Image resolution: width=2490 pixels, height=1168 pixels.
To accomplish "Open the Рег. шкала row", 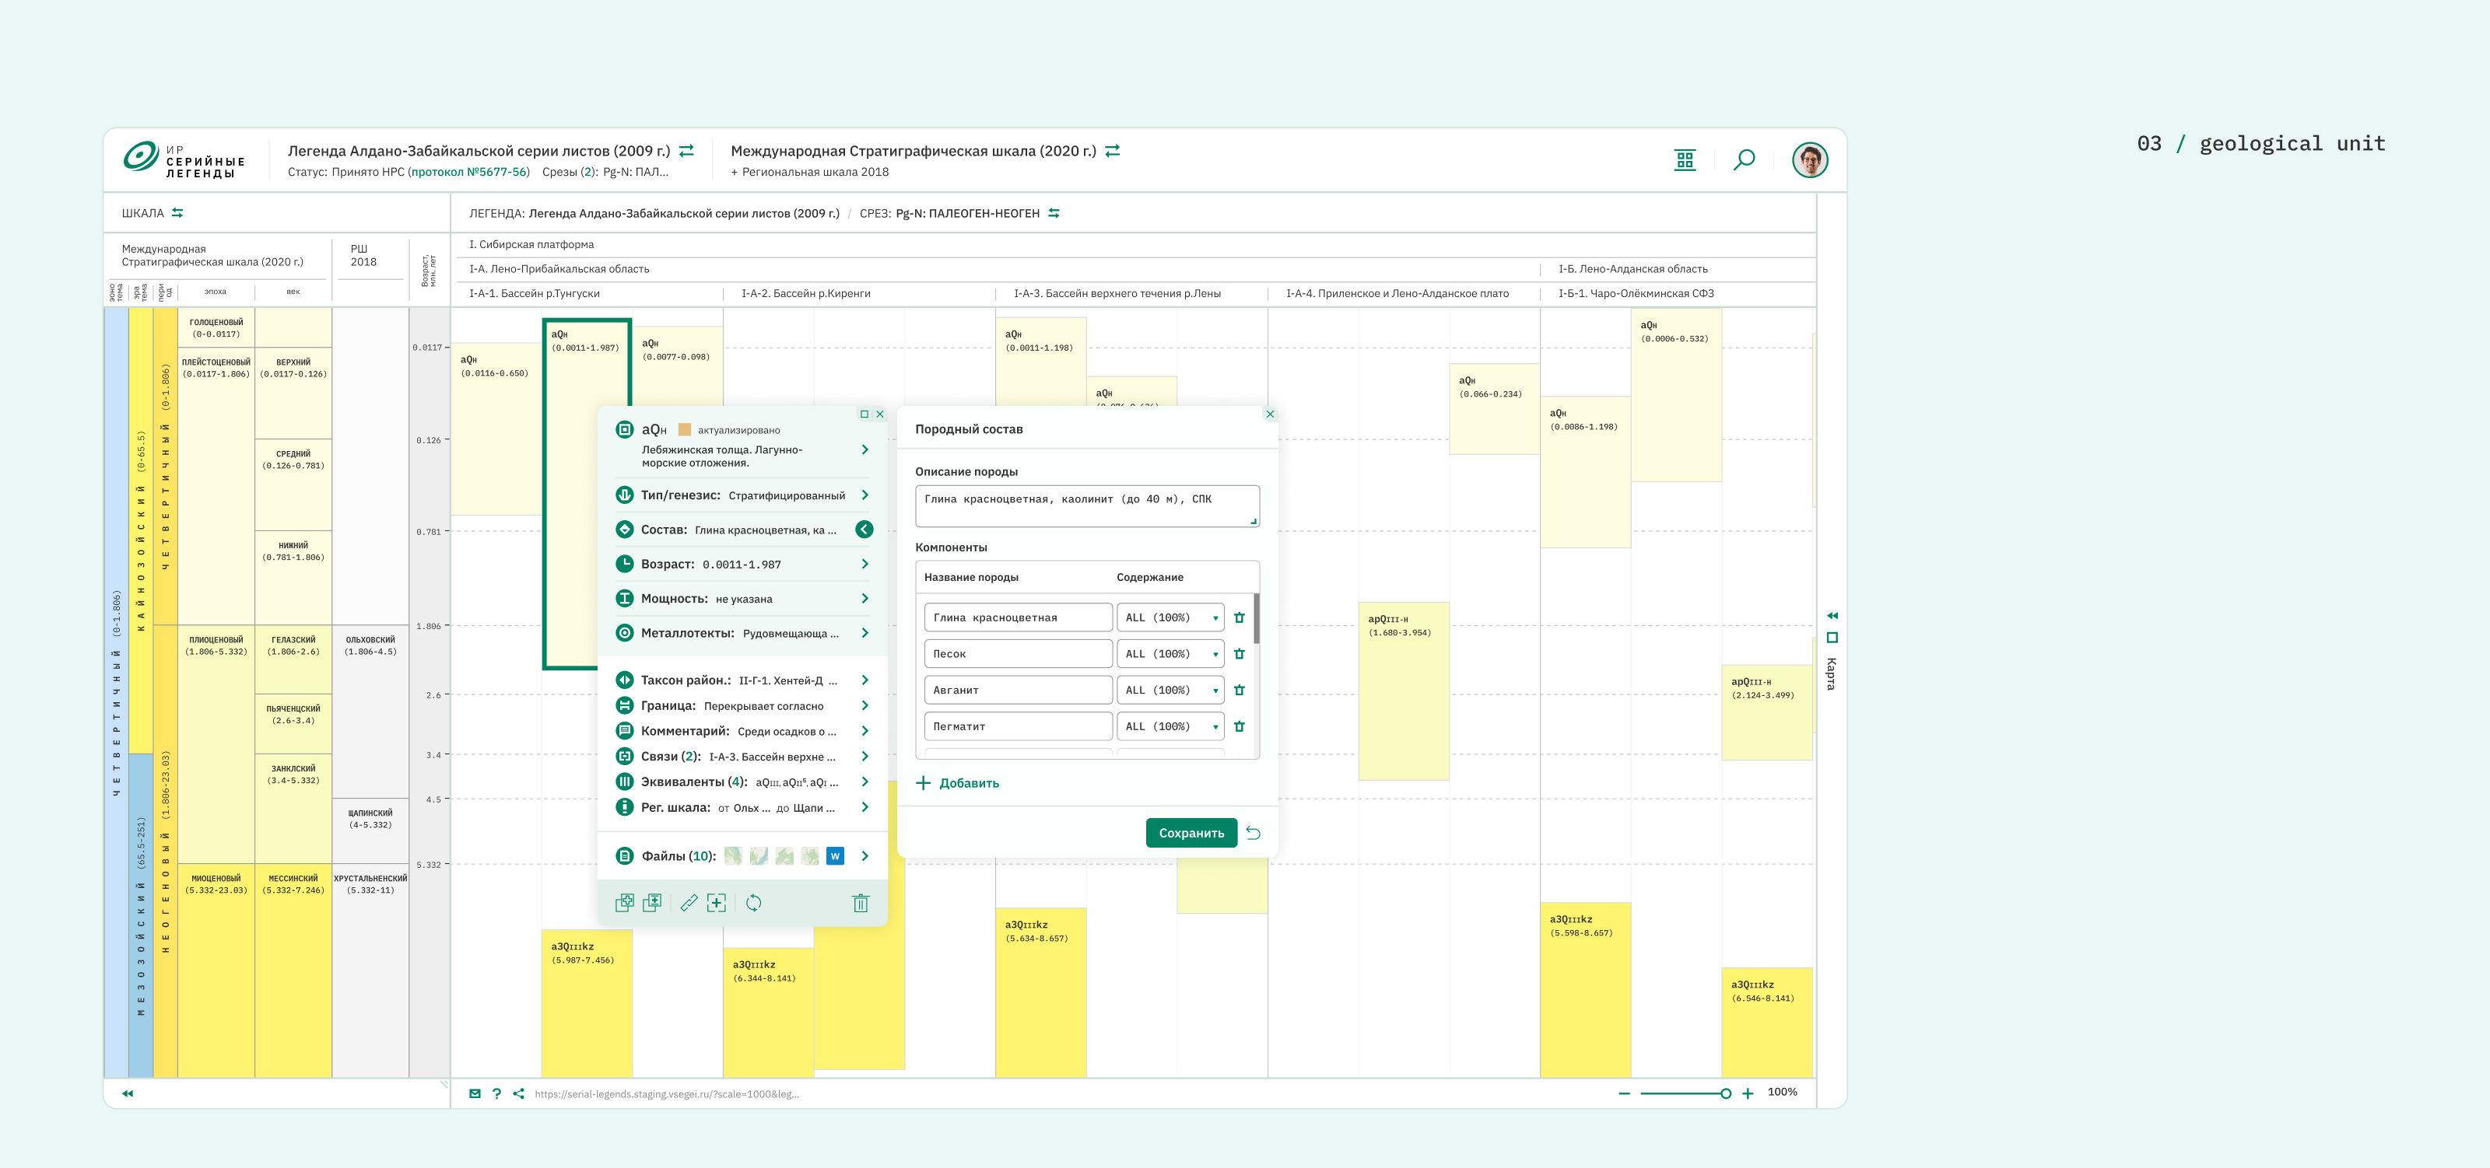I will (x=742, y=808).
